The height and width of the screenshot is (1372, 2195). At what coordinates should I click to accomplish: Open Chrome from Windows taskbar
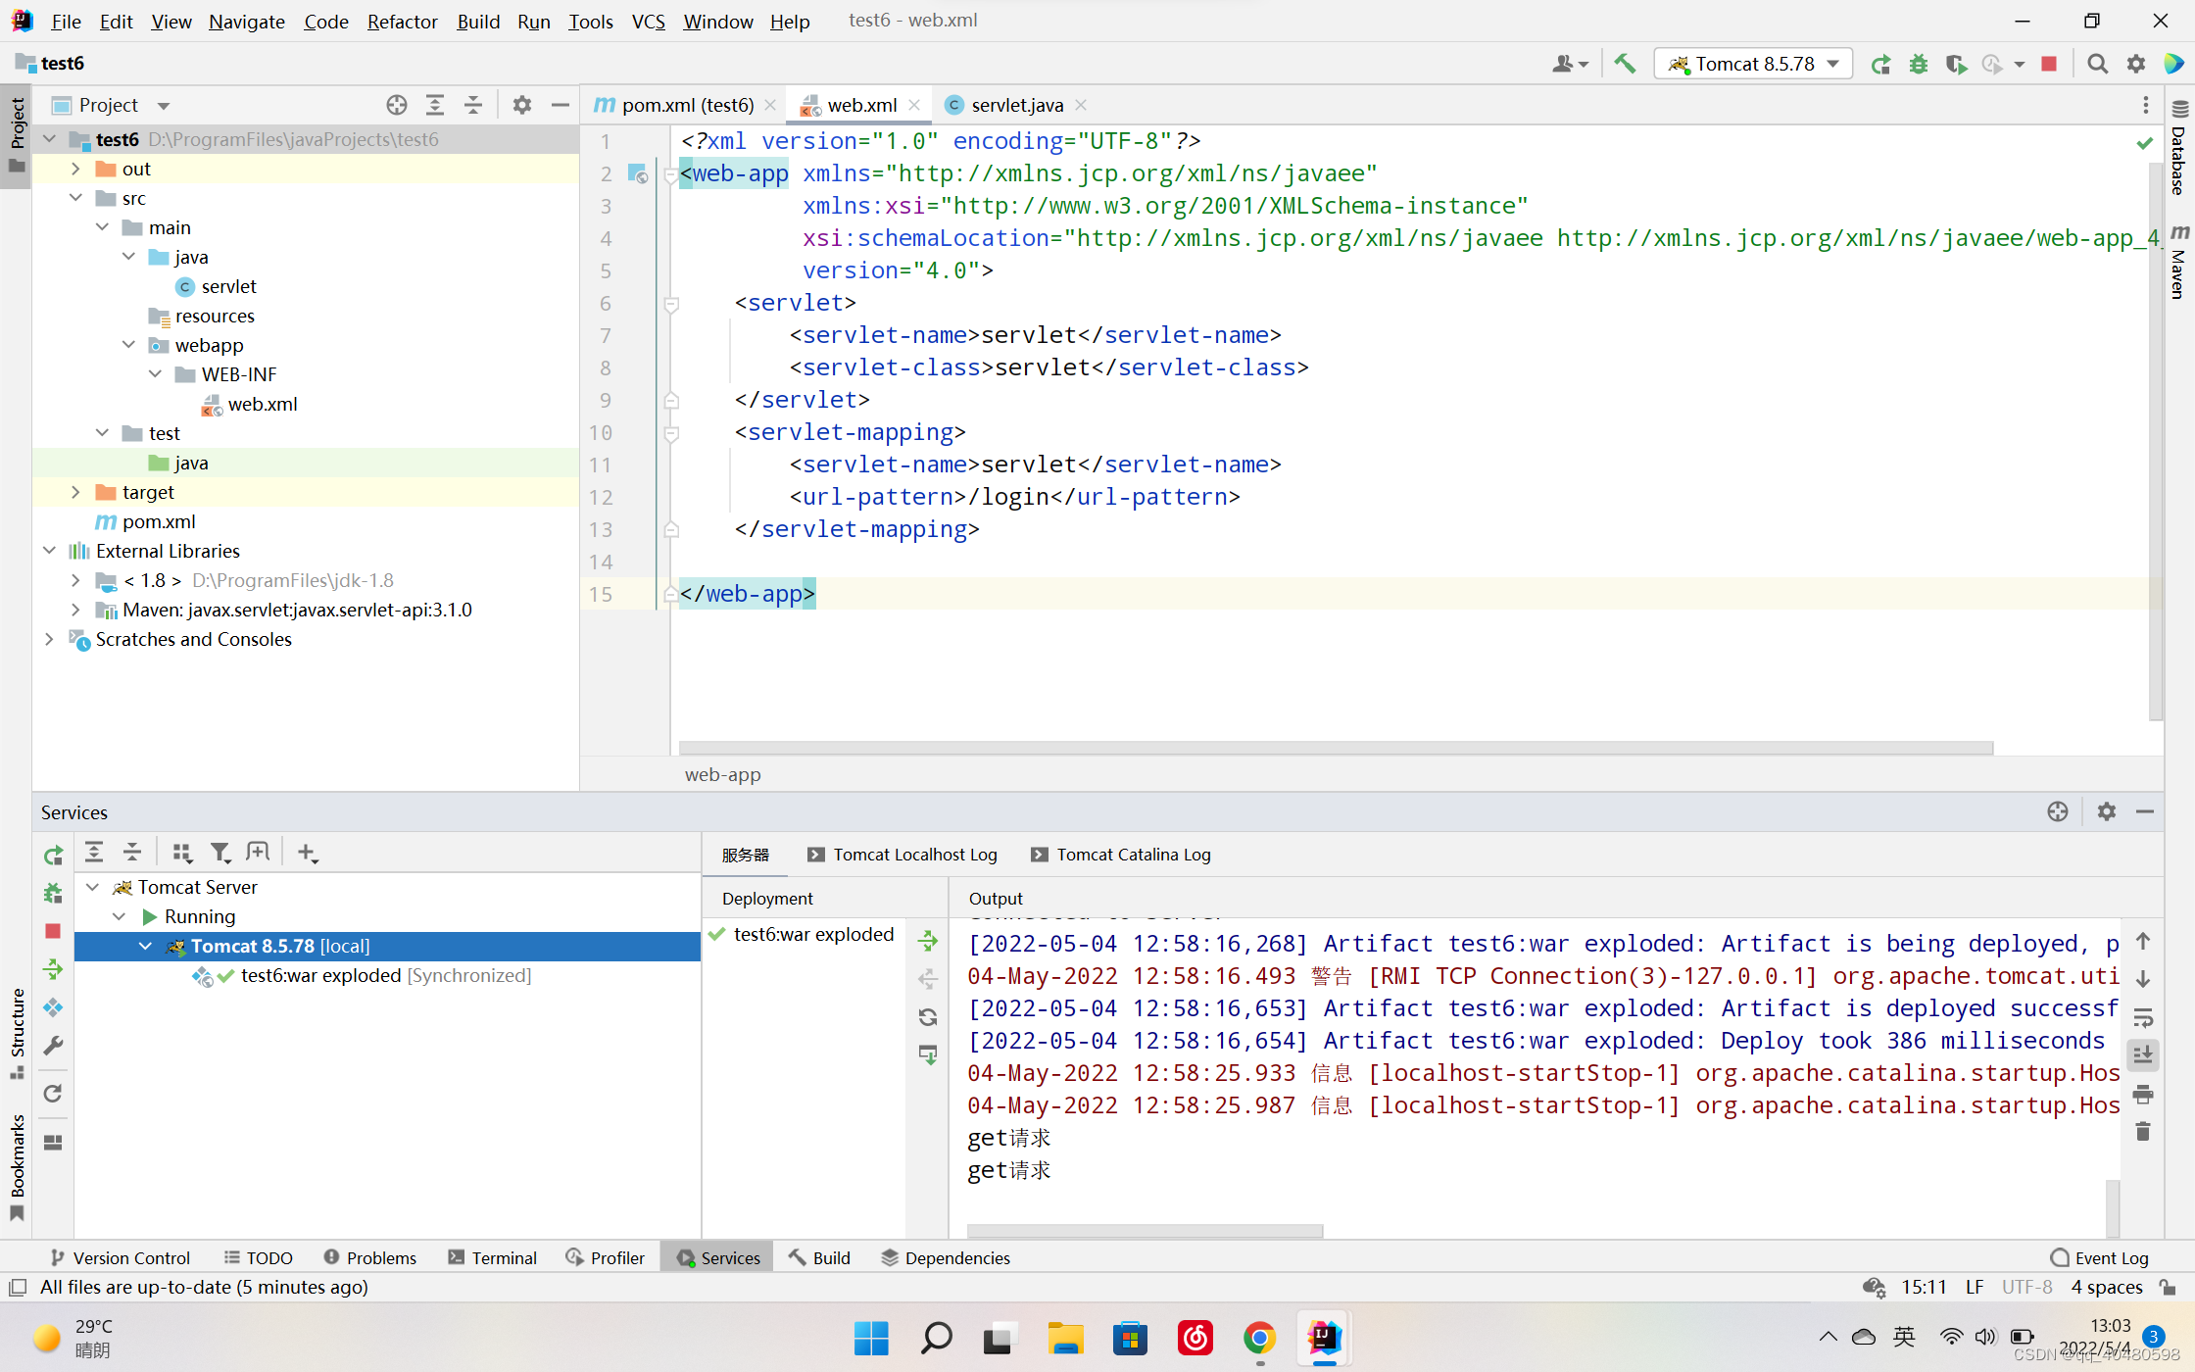coord(1259,1338)
